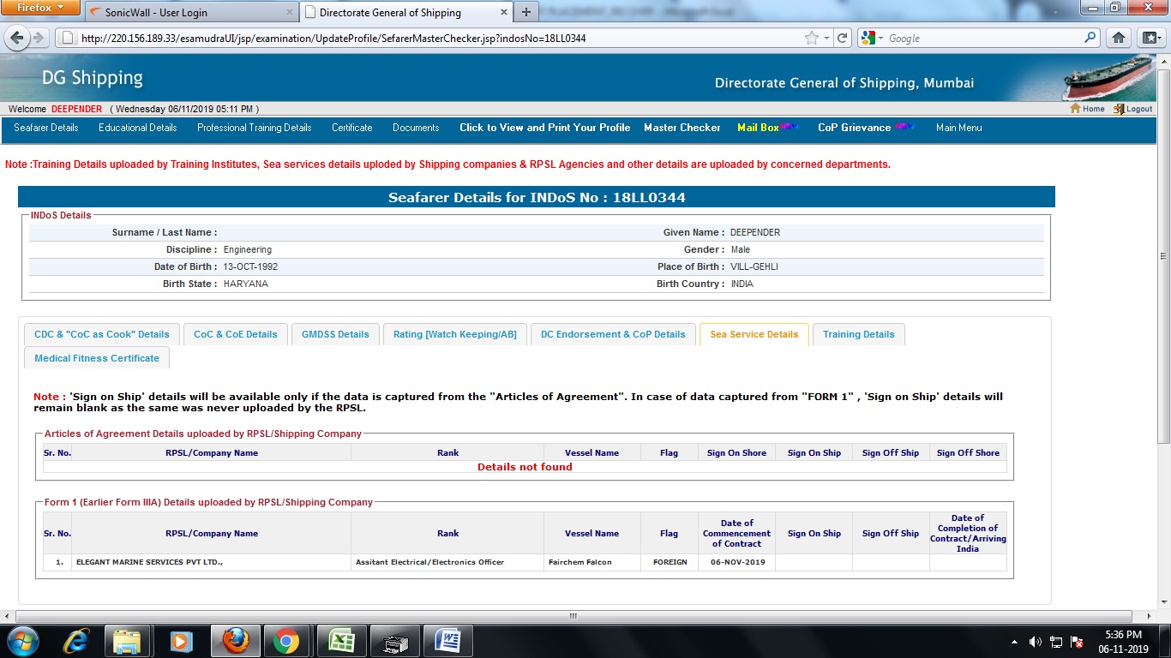Close the Directorate General of Shipping tab
Image resolution: width=1171 pixels, height=658 pixels.
pyautogui.click(x=503, y=13)
